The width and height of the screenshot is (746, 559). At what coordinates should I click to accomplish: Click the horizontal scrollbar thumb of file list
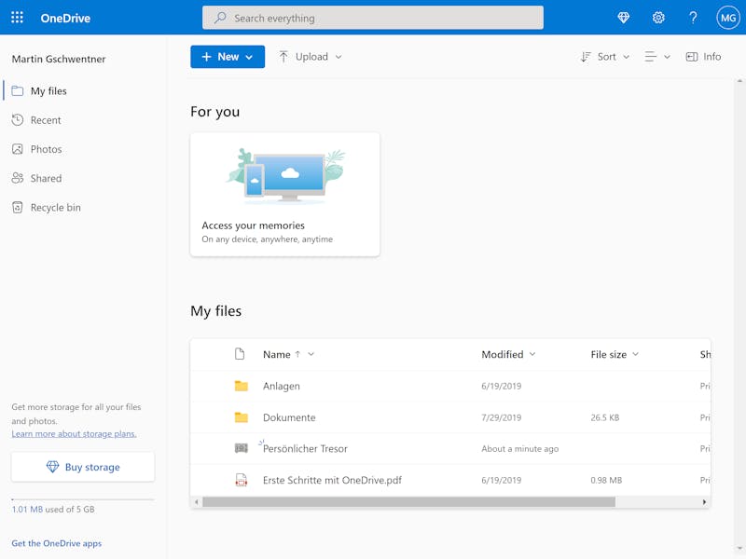408,502
